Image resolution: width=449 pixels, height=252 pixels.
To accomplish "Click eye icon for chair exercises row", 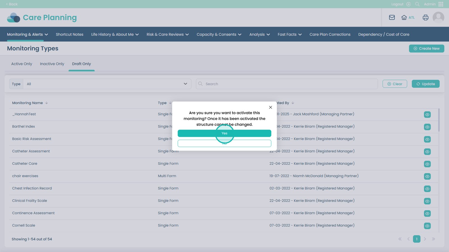I will point(427,176).
